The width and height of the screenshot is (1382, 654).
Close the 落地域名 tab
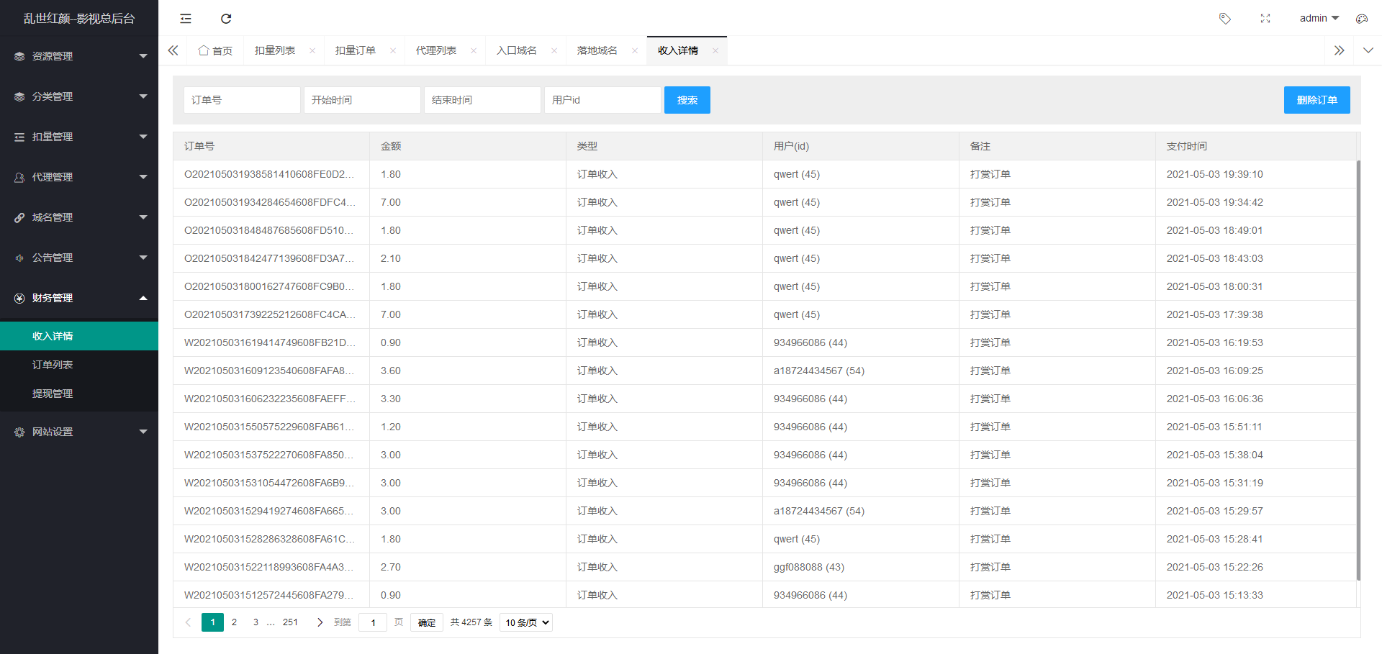click(x=634, y=50)
